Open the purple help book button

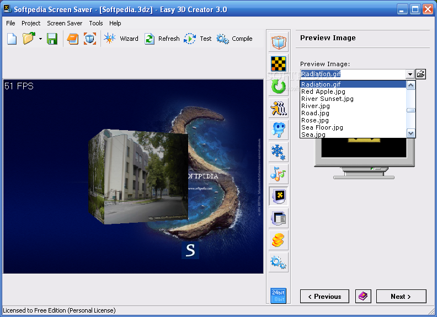pyautogui.click(x=363, y=297)
